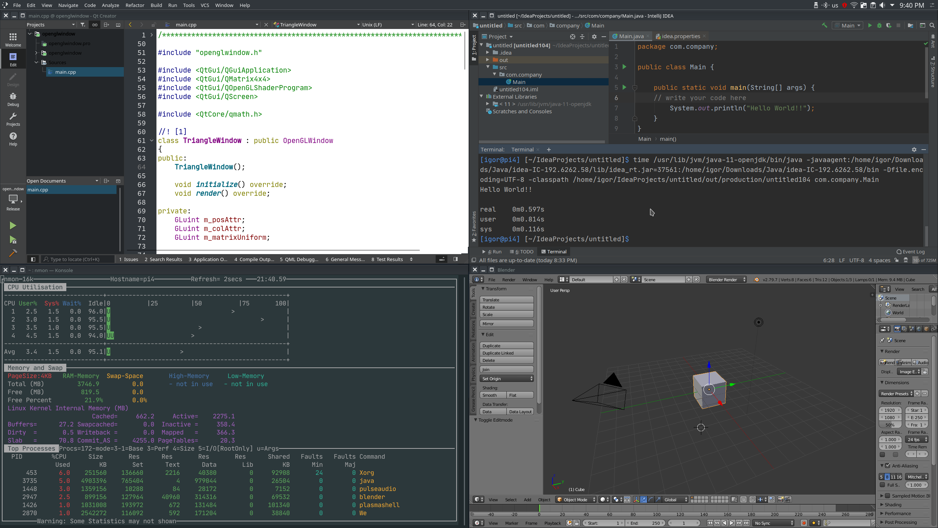Screen dimensions: 938x528
Task: Toggle 3D manipulator axes icon in Blender header
Action: tap(636, 499)
